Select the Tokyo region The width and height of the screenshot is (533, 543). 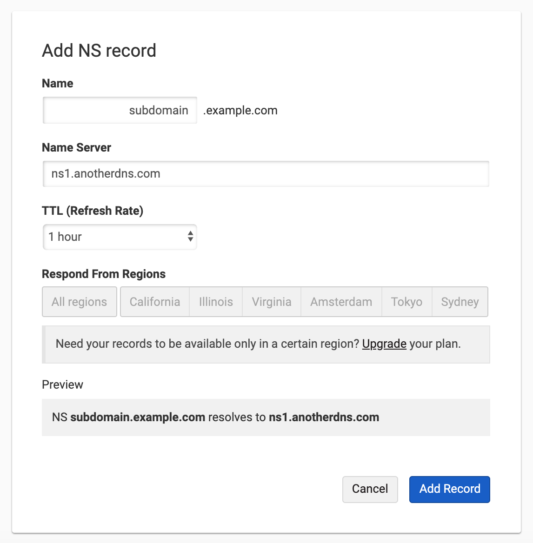click(406, 302)
